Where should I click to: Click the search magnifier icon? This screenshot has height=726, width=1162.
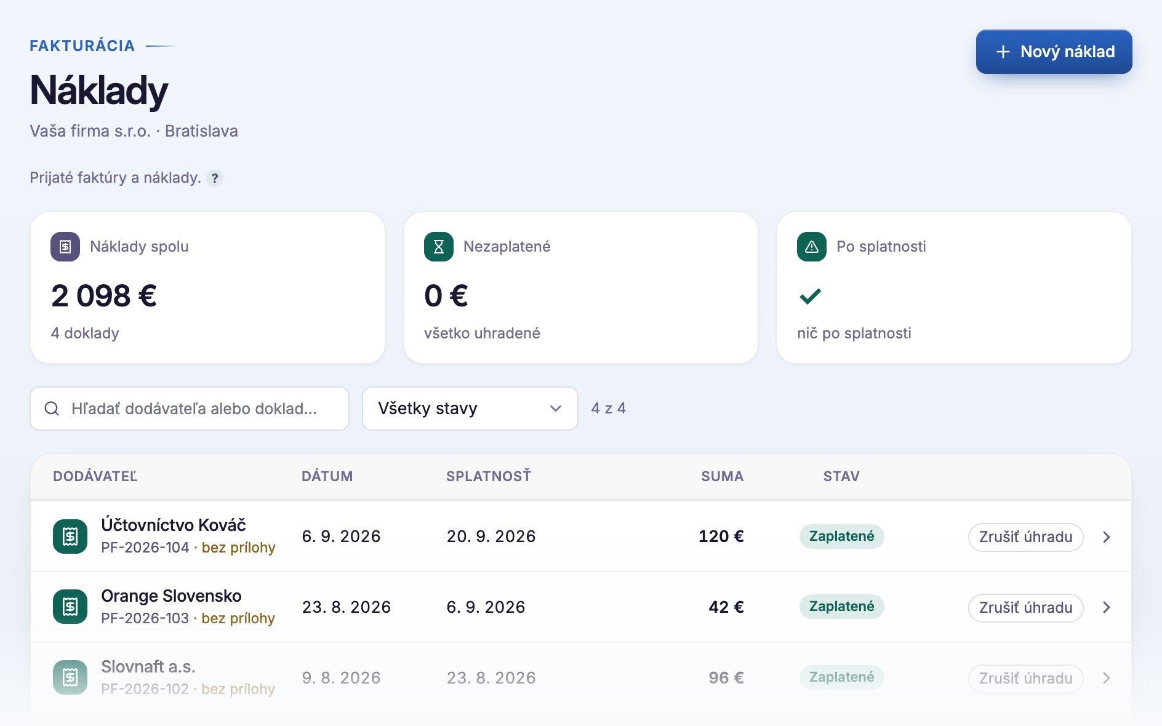coord(52,409)
